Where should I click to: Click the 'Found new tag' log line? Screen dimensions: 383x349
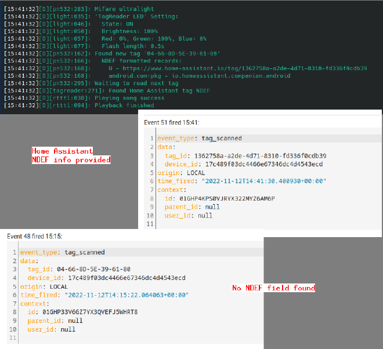click(x=112, y=53)
